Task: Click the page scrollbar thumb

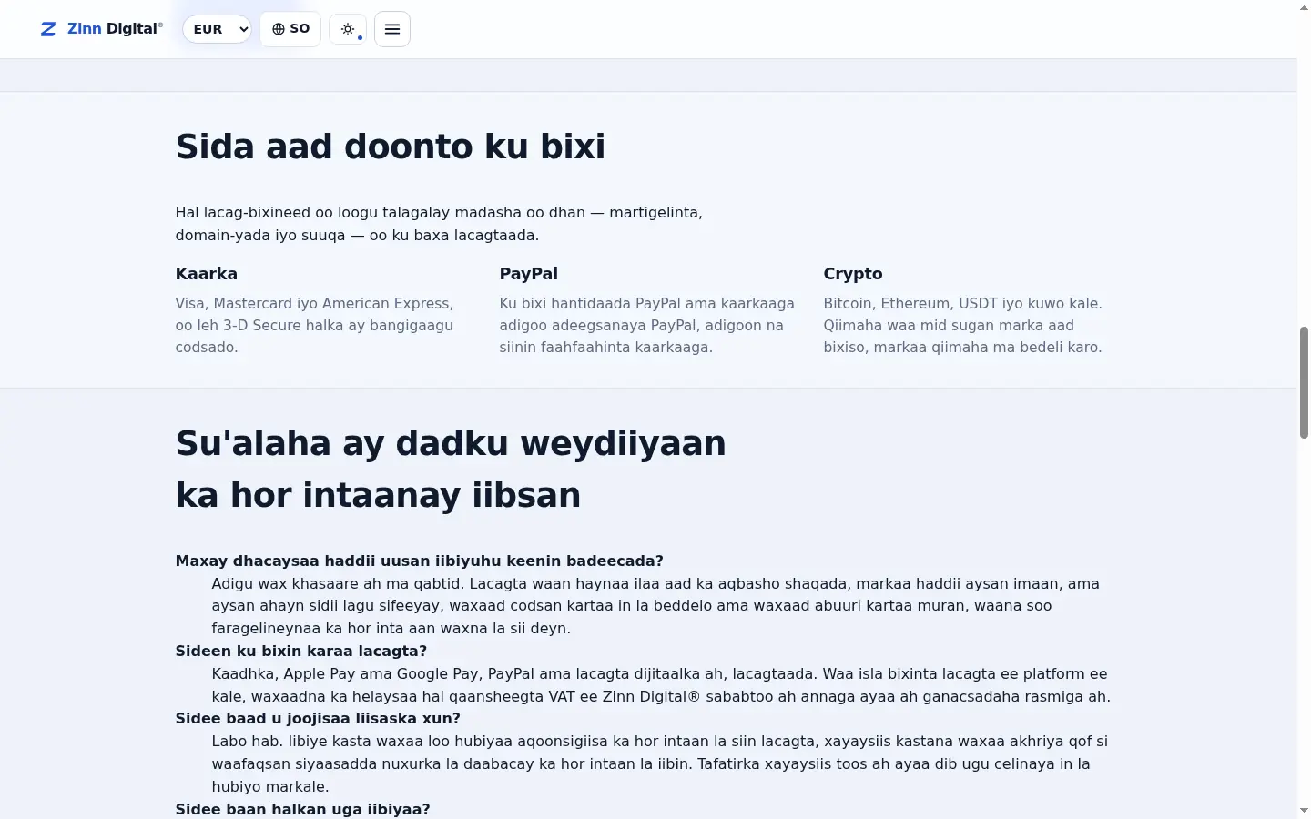Action: point(1304,382)
